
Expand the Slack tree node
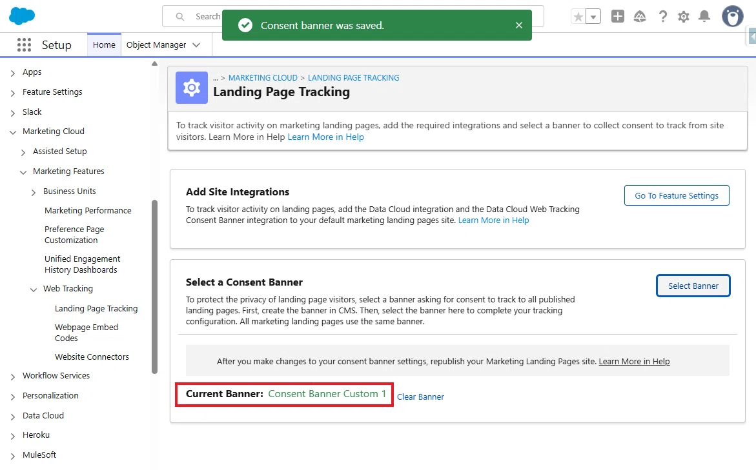(x=13, y=113)
